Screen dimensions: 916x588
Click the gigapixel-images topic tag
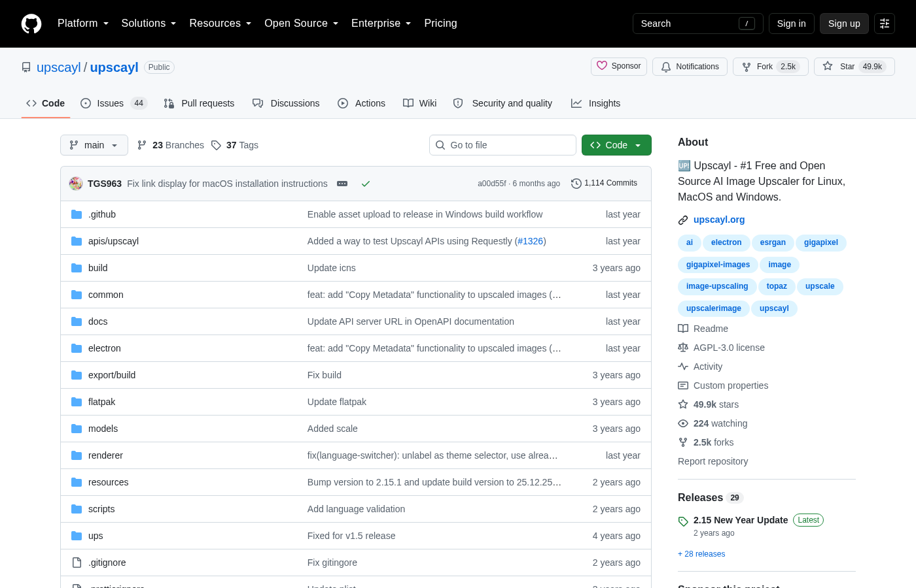718,265
